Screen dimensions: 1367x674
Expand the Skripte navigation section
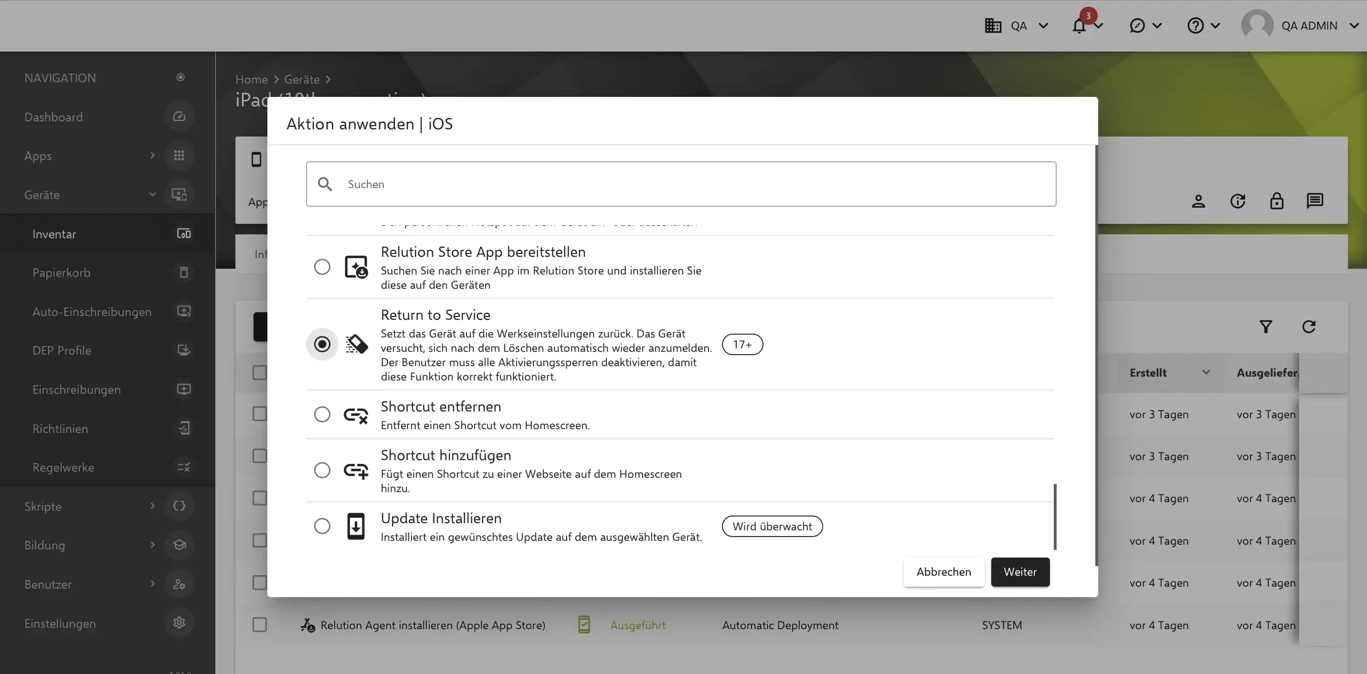click(x=152, y=506)
